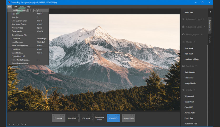Select Reveal Presets Folder menu entry
Viewport: 220px width, 127px height.
(x=28, y=63)
